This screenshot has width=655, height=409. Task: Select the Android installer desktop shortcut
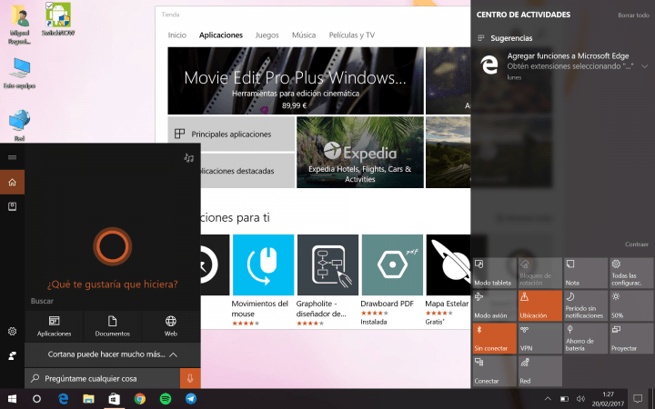point(58,19)
